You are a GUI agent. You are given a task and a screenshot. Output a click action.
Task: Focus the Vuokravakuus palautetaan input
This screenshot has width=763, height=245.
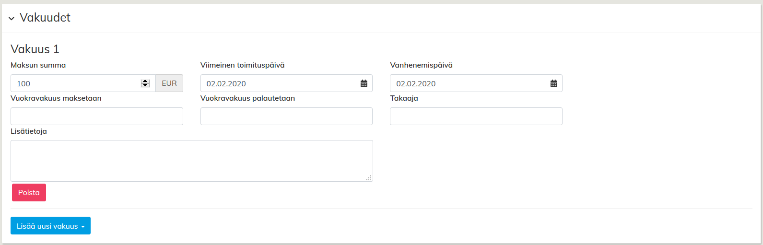286,117
